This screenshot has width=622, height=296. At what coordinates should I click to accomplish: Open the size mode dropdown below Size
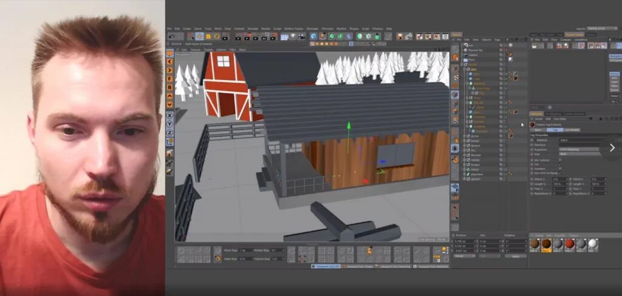coord(489,256)
